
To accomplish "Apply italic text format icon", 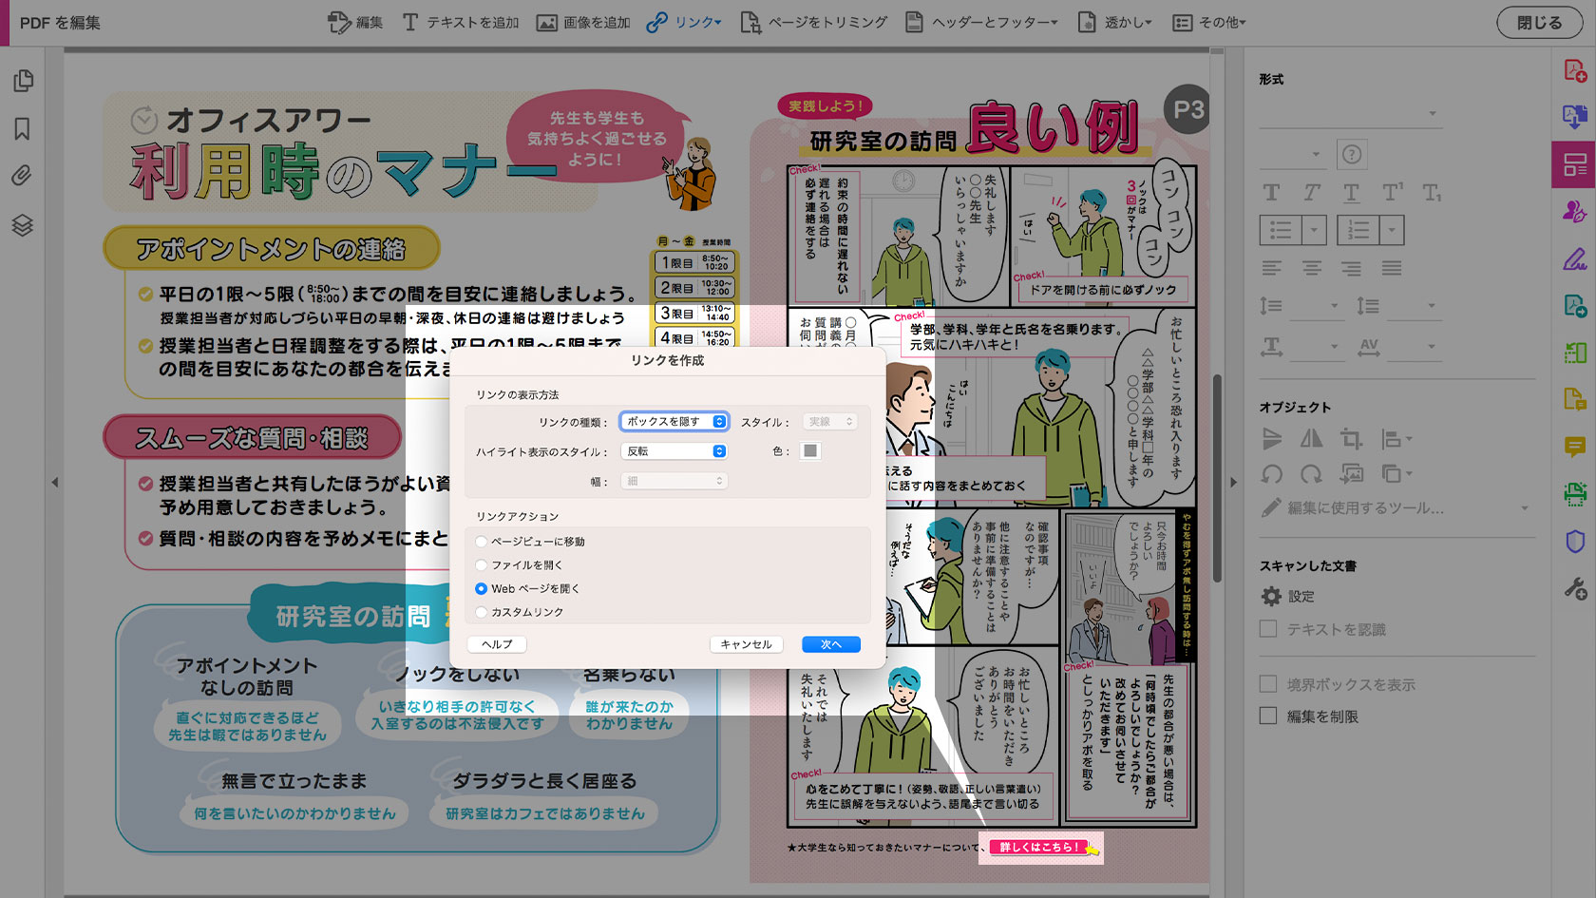I will [x=1312, y=193].
